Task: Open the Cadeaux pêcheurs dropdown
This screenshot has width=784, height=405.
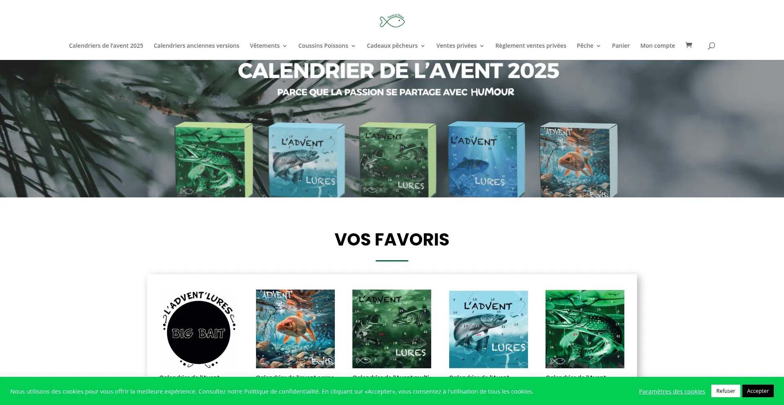Action: [396, 46]
